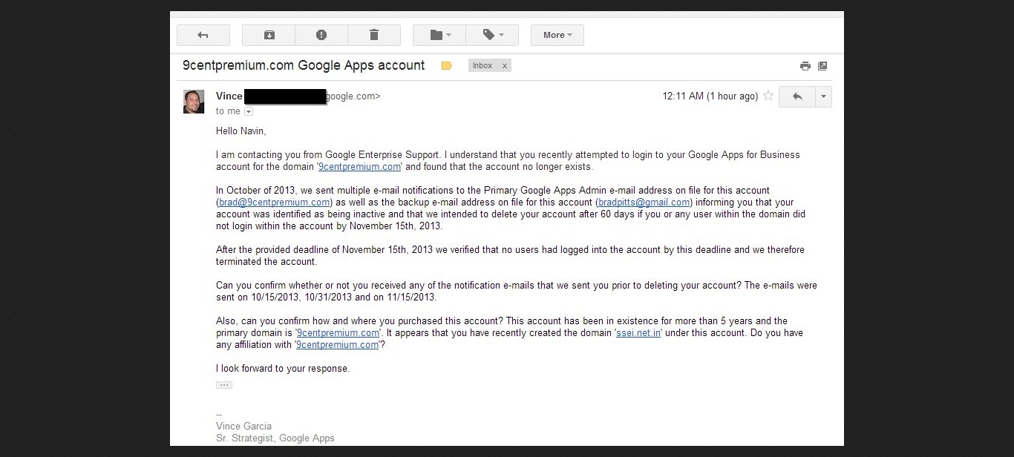
Task: Select the 'Vince Garcia' signature name
Action: pyautogui.click(x=243, y=427)
